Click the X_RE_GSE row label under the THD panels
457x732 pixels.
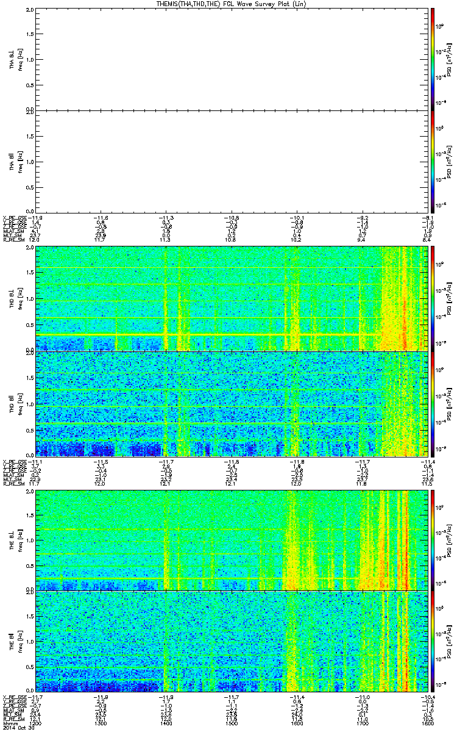tap(15, 462)
